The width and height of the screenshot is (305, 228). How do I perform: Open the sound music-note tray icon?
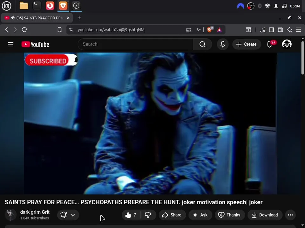[x=284, y=6]
